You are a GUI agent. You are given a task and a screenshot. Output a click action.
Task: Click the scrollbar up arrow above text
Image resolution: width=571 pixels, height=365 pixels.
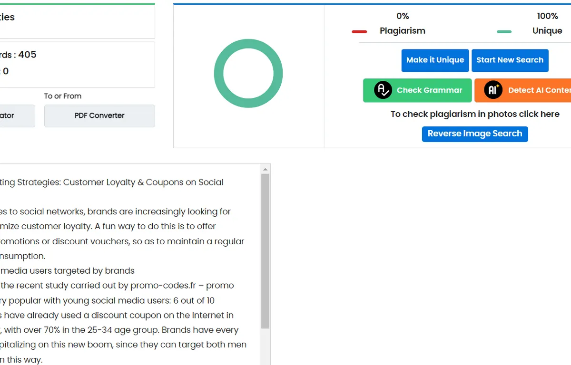point(266,169)
